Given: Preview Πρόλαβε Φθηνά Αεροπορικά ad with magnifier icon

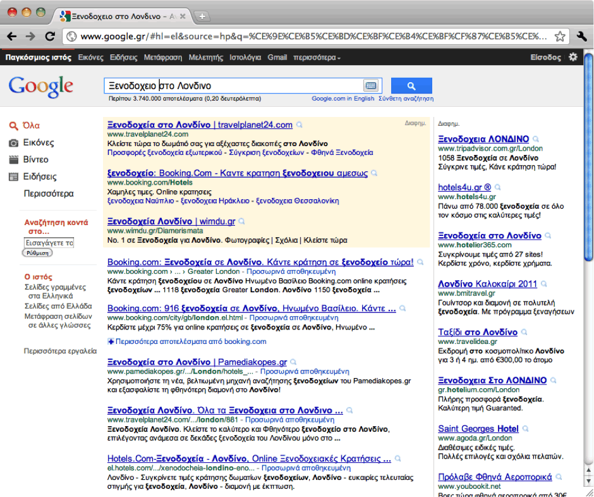Looking at the screenshot, I should tap(559, 477).
